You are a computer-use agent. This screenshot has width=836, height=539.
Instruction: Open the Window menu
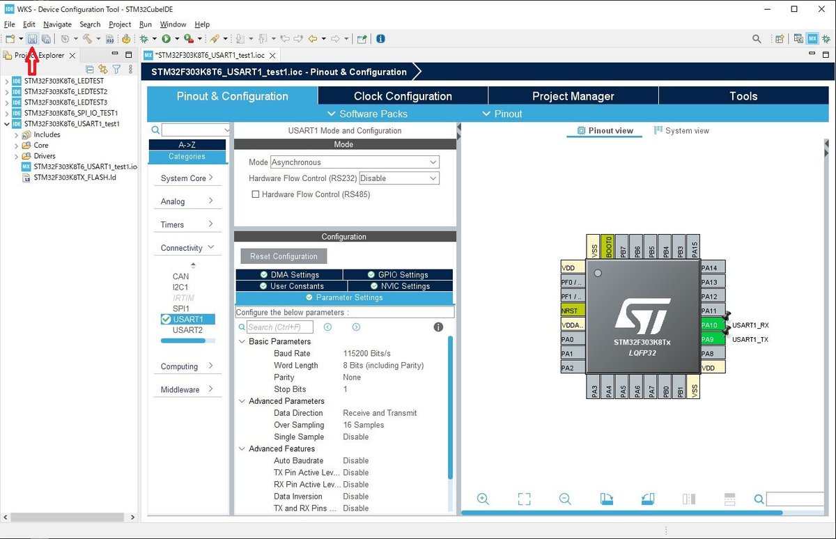[173, 24]
